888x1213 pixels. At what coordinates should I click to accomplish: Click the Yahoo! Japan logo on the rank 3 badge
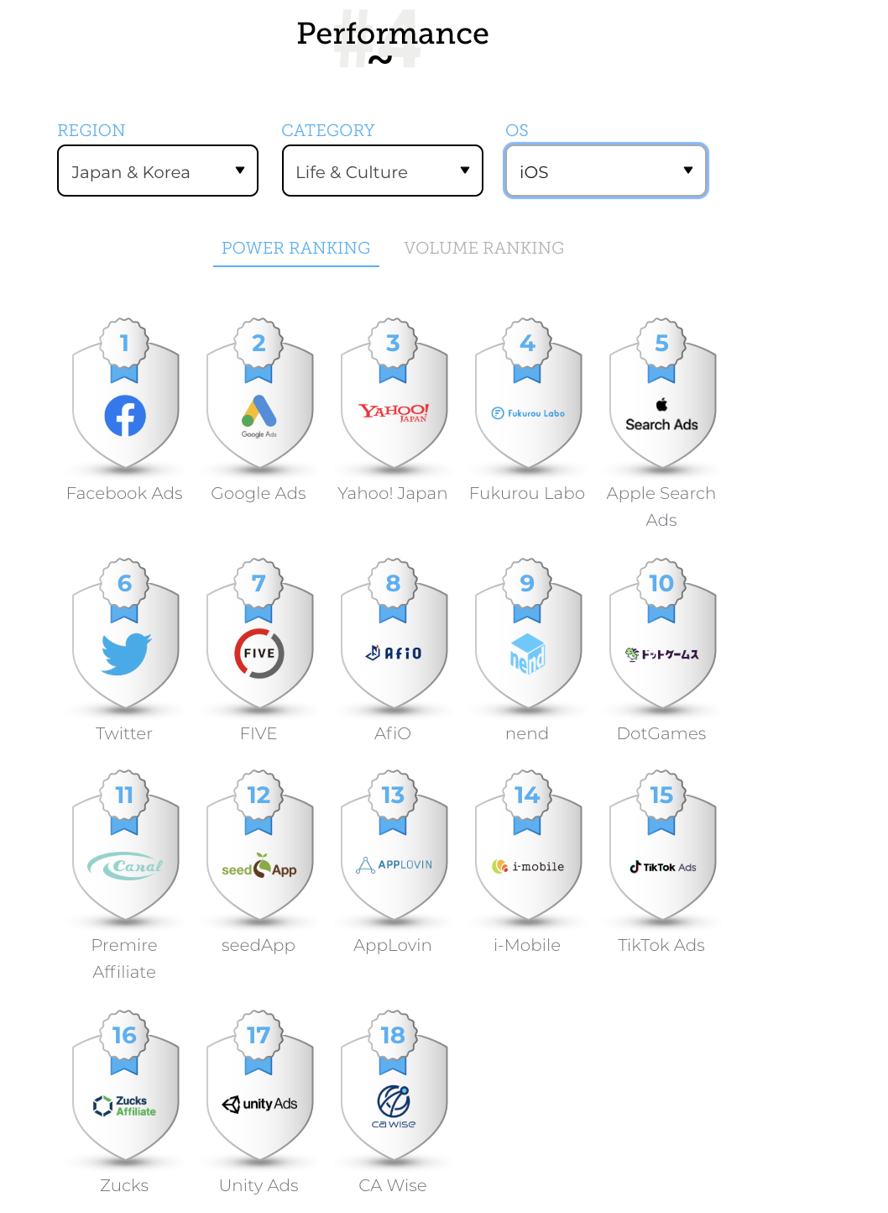(x=394, y=412)
